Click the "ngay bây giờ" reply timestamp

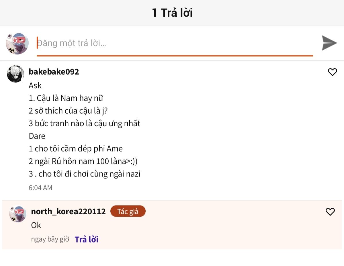(x=50, y=239)
